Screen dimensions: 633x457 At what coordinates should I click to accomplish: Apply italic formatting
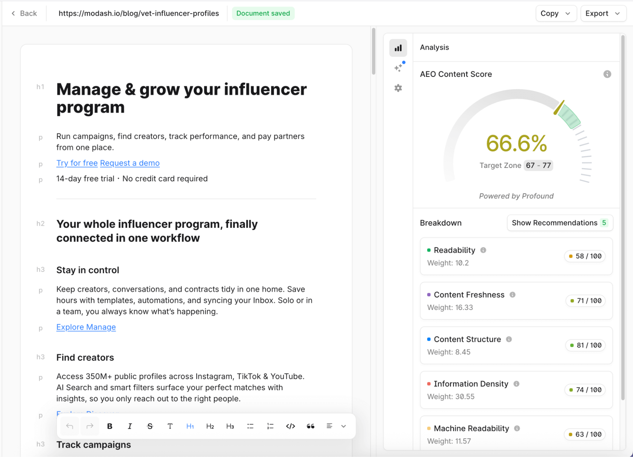[x=130, y=426]
